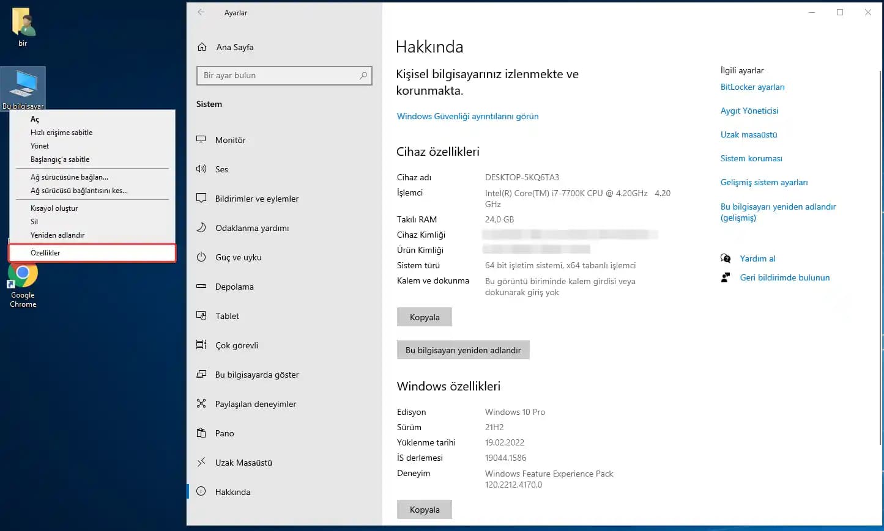Screen dimensions: 884x531
Task: Open Monitör settings in the sidebar
Action: pos(231,140)
